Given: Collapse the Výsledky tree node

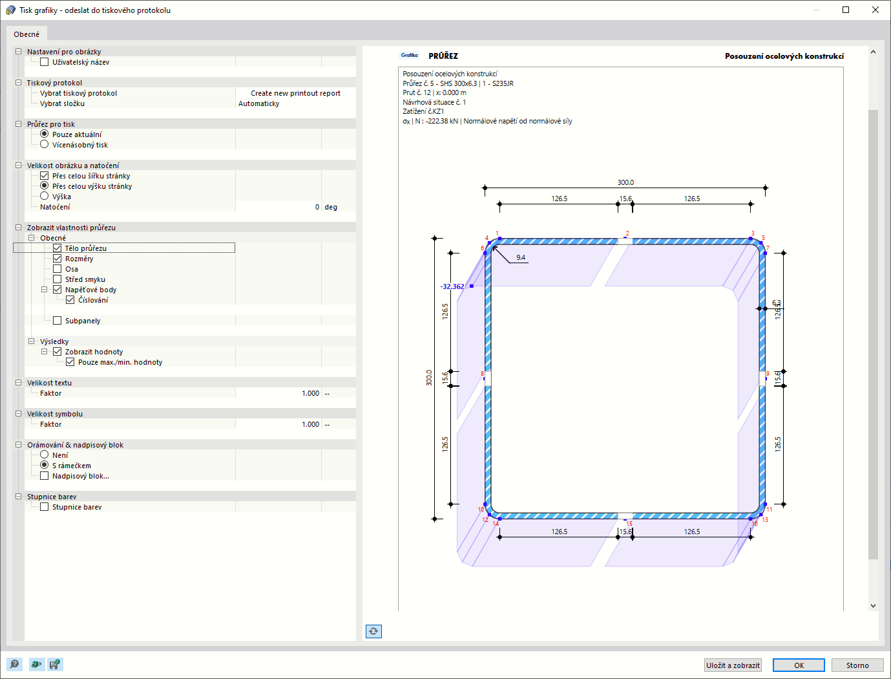Looking at the screenshot, I should click(32, 341).
